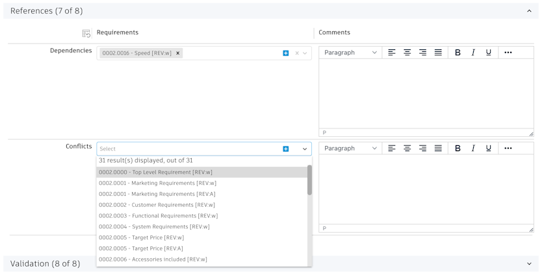Click the blue add icon in Conflicts
Screen dimensions: 542x275
pyautogui.click(x=286, y=149)
